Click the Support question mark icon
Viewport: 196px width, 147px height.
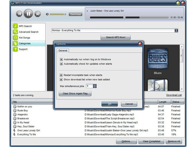coord(15,49)
